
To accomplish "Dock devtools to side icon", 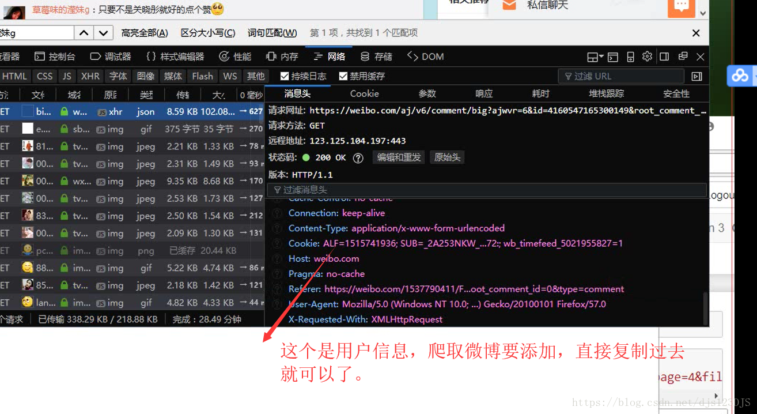I will tap(664, 57).
